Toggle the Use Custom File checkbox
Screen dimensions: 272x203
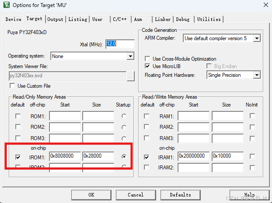coord(12,86)
